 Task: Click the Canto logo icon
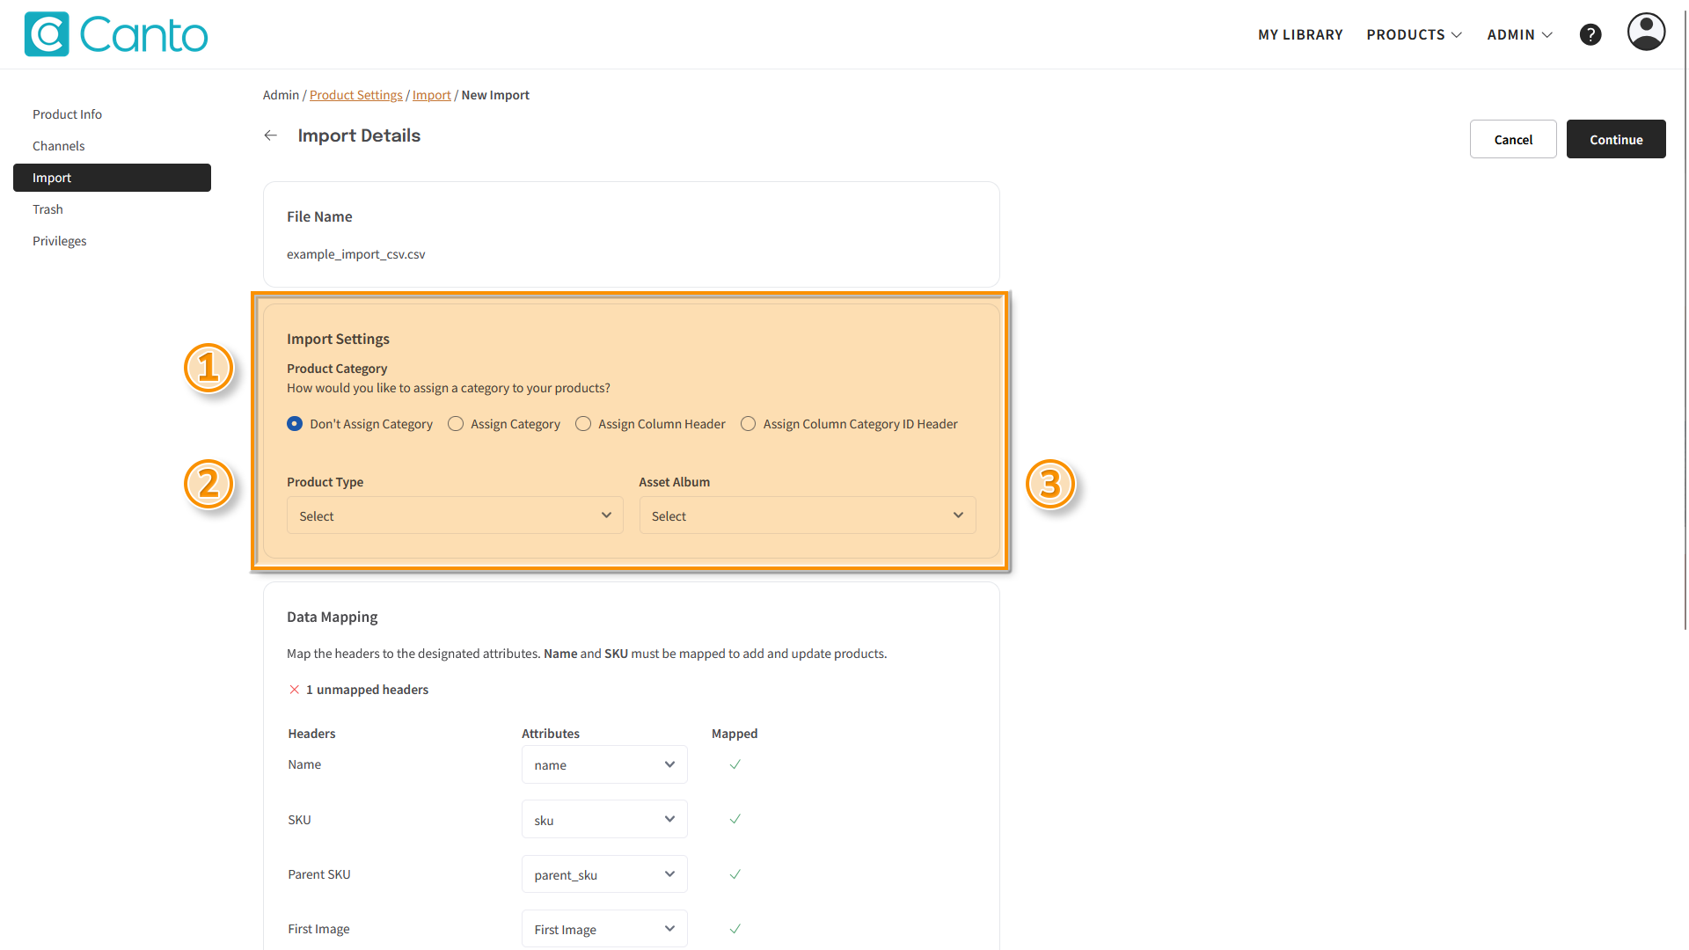click(x=47, y=34)
